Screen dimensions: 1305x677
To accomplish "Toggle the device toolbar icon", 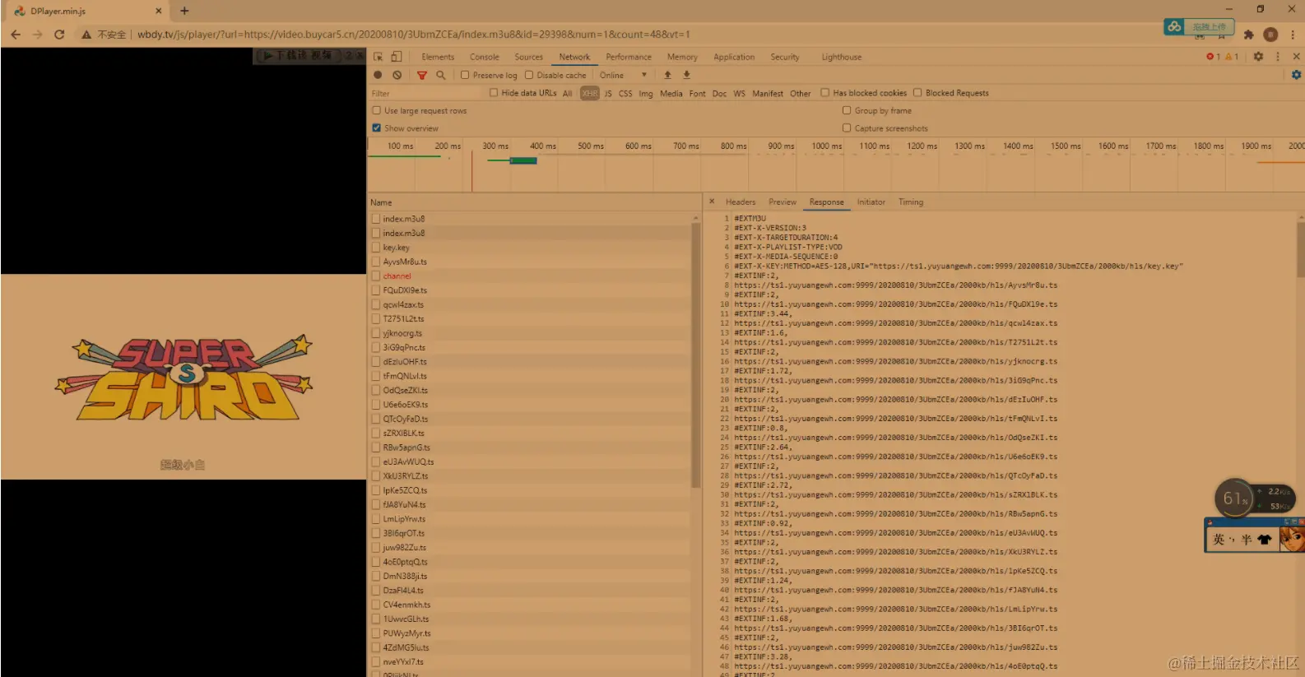I will 396,57.
